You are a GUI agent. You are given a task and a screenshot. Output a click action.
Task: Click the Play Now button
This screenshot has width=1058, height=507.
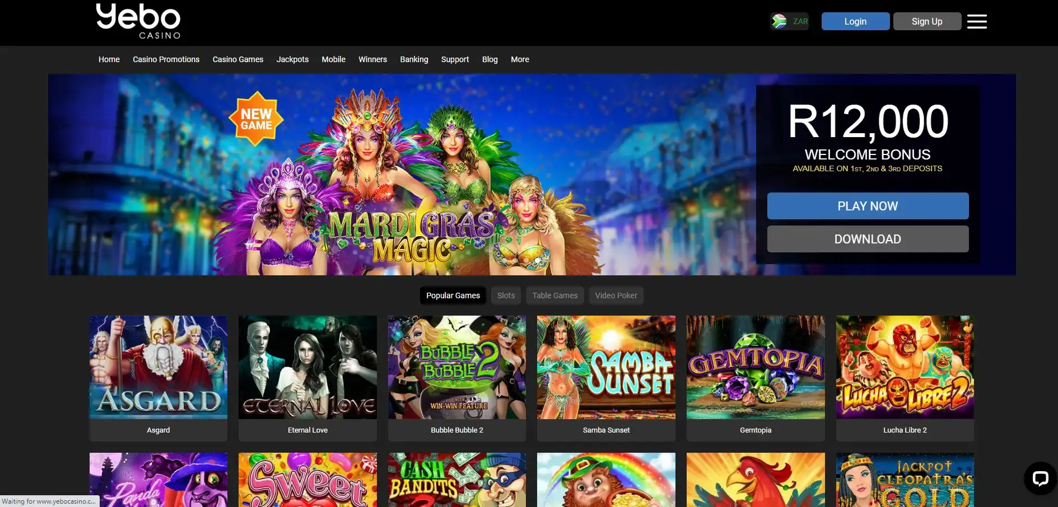point(868,206)
